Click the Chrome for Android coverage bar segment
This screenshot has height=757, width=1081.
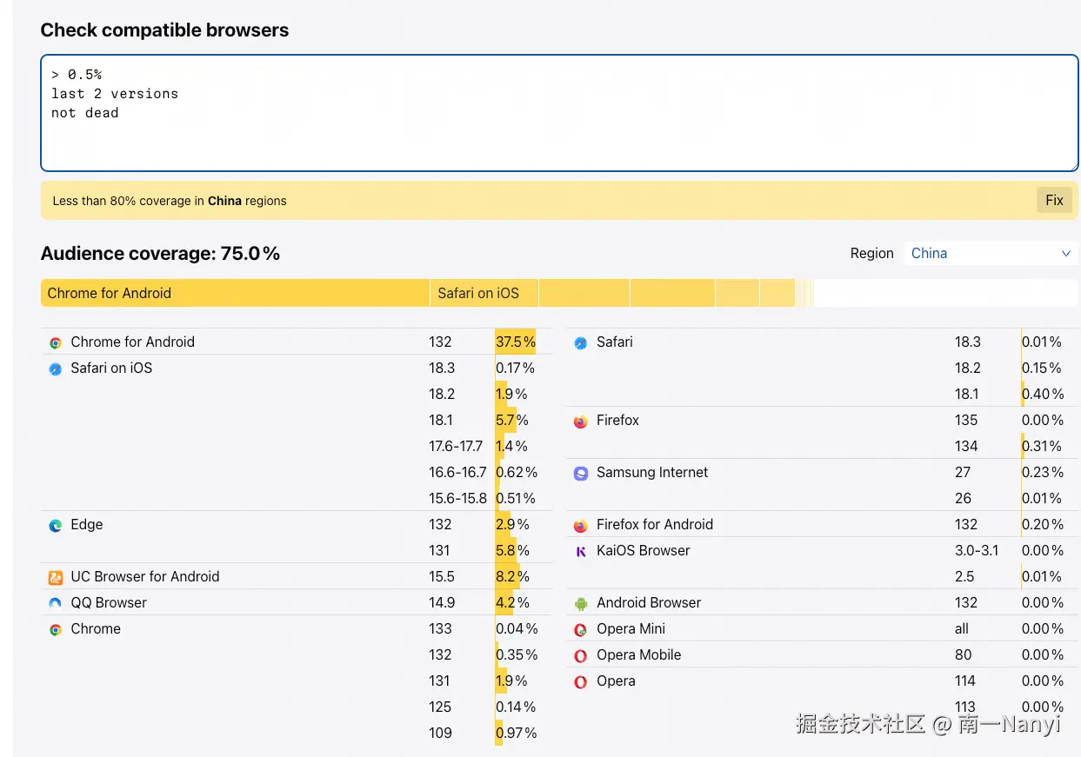click(x=235, y=293)
